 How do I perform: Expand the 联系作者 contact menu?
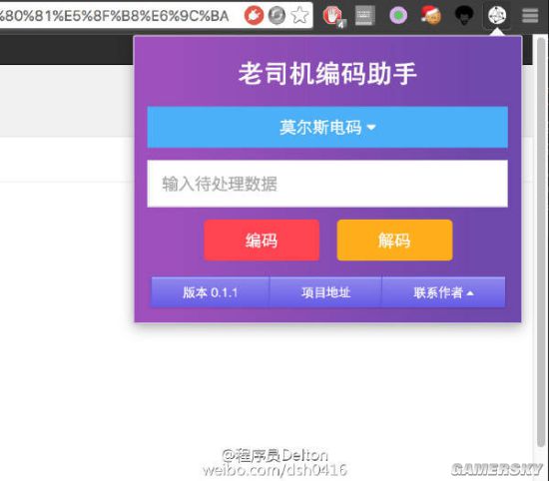click(443, 292)
